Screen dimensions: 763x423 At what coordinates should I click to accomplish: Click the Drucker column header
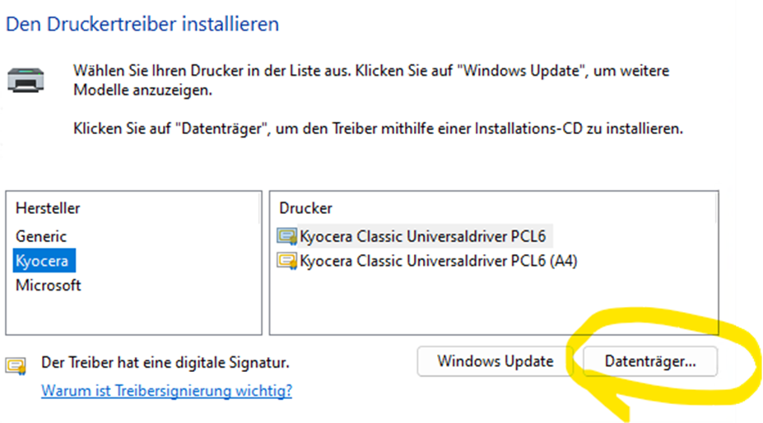pos(305,208)
